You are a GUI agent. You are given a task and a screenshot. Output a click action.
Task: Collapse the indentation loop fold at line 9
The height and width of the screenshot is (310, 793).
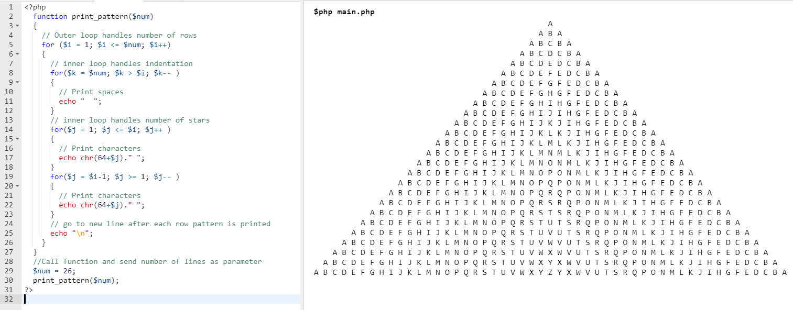(x=17, y=83)
